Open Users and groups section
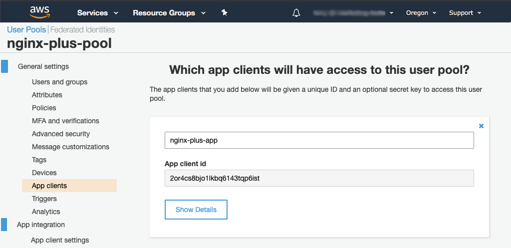The width and height of the screenshot is (511, 248). pyautogui.click(x=60, y=82)
